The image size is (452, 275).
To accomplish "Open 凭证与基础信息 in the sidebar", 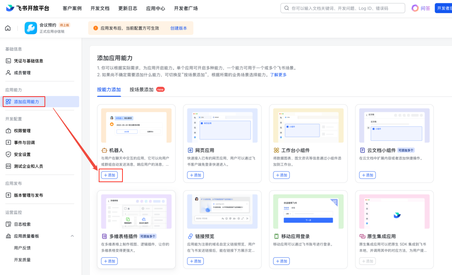I will (28, 61).
